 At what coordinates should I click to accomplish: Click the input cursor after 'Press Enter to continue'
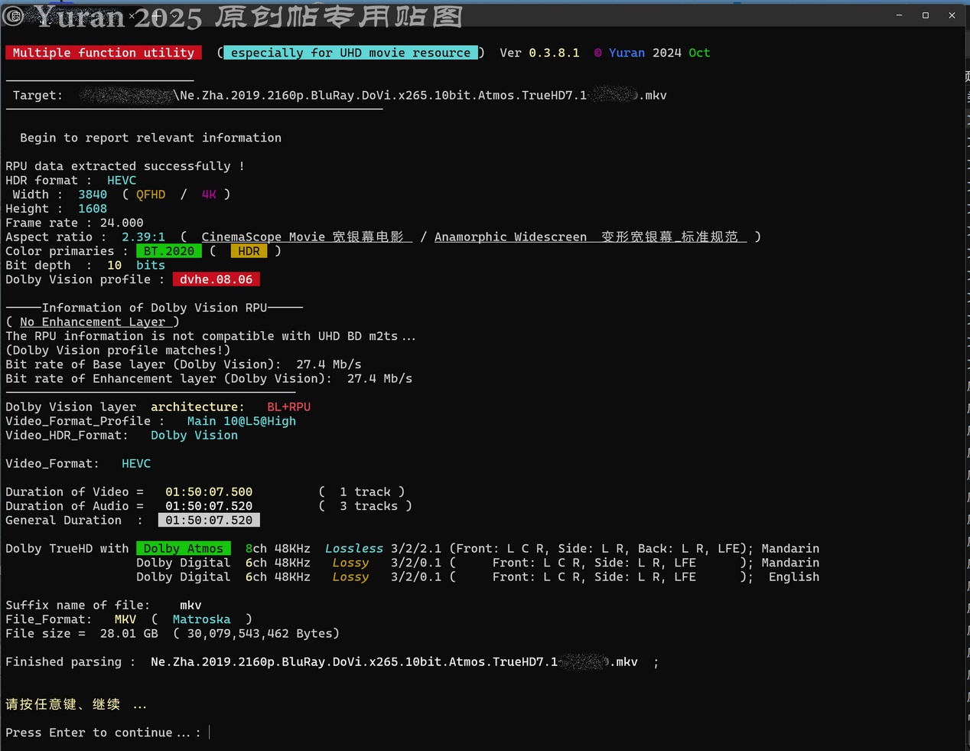click(x=210, y=733)
